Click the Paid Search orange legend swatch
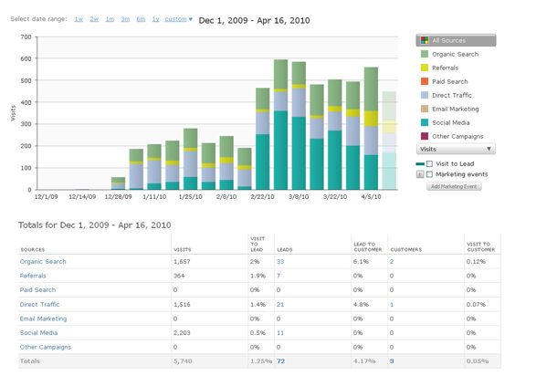This screenshot has height=376, width=536. 425,81
